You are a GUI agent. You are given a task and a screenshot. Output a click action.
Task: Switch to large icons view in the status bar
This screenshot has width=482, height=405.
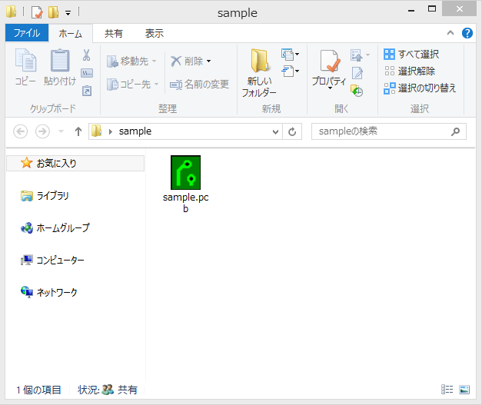pos(464,390)
